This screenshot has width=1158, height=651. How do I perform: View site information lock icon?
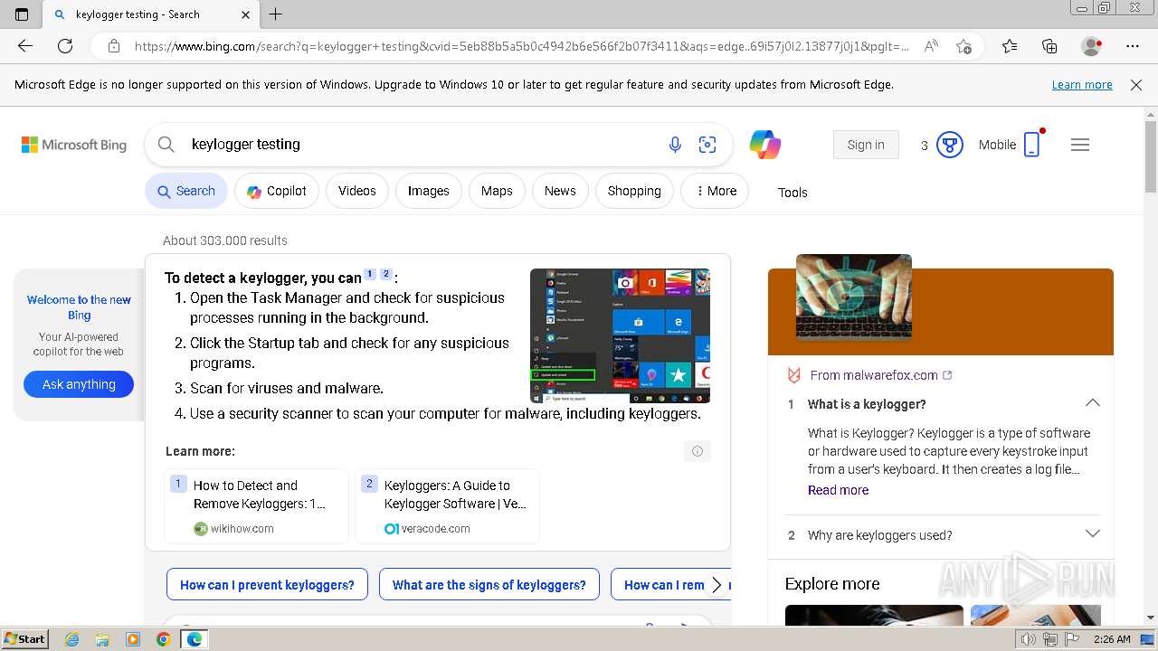(114, 46)
